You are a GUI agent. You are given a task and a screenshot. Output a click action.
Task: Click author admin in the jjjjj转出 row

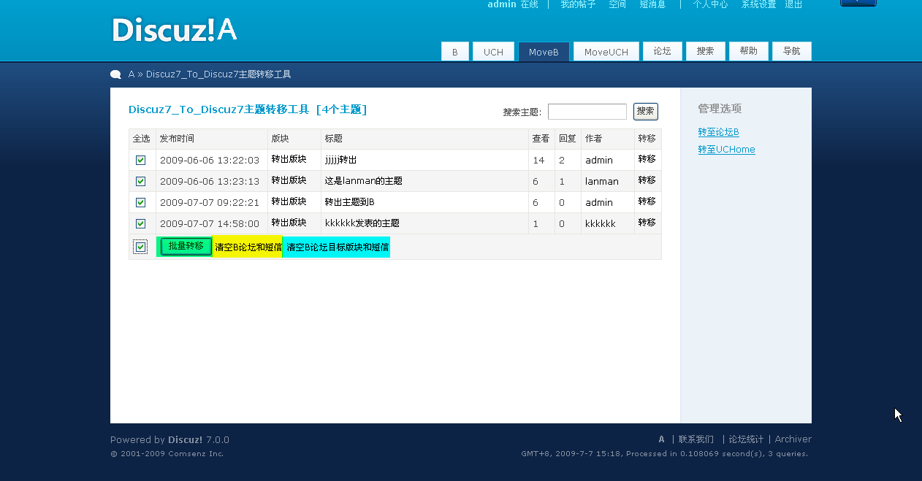click(x=599, y=160)
